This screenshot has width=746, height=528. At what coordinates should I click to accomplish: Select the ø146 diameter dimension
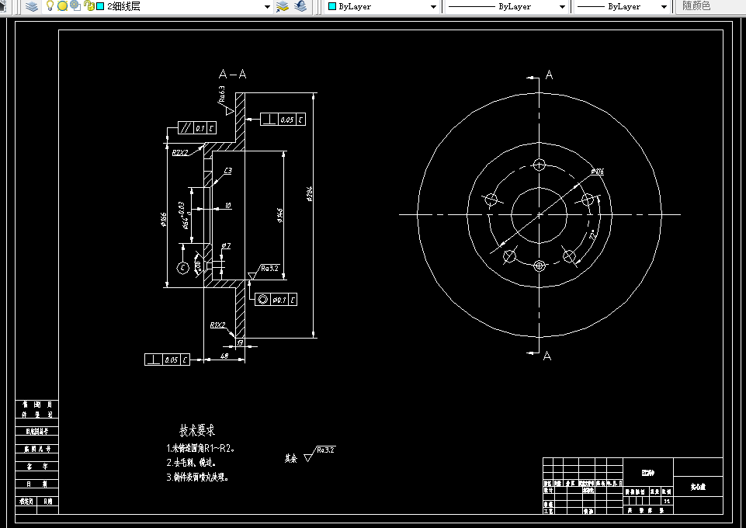coord(280,215)
